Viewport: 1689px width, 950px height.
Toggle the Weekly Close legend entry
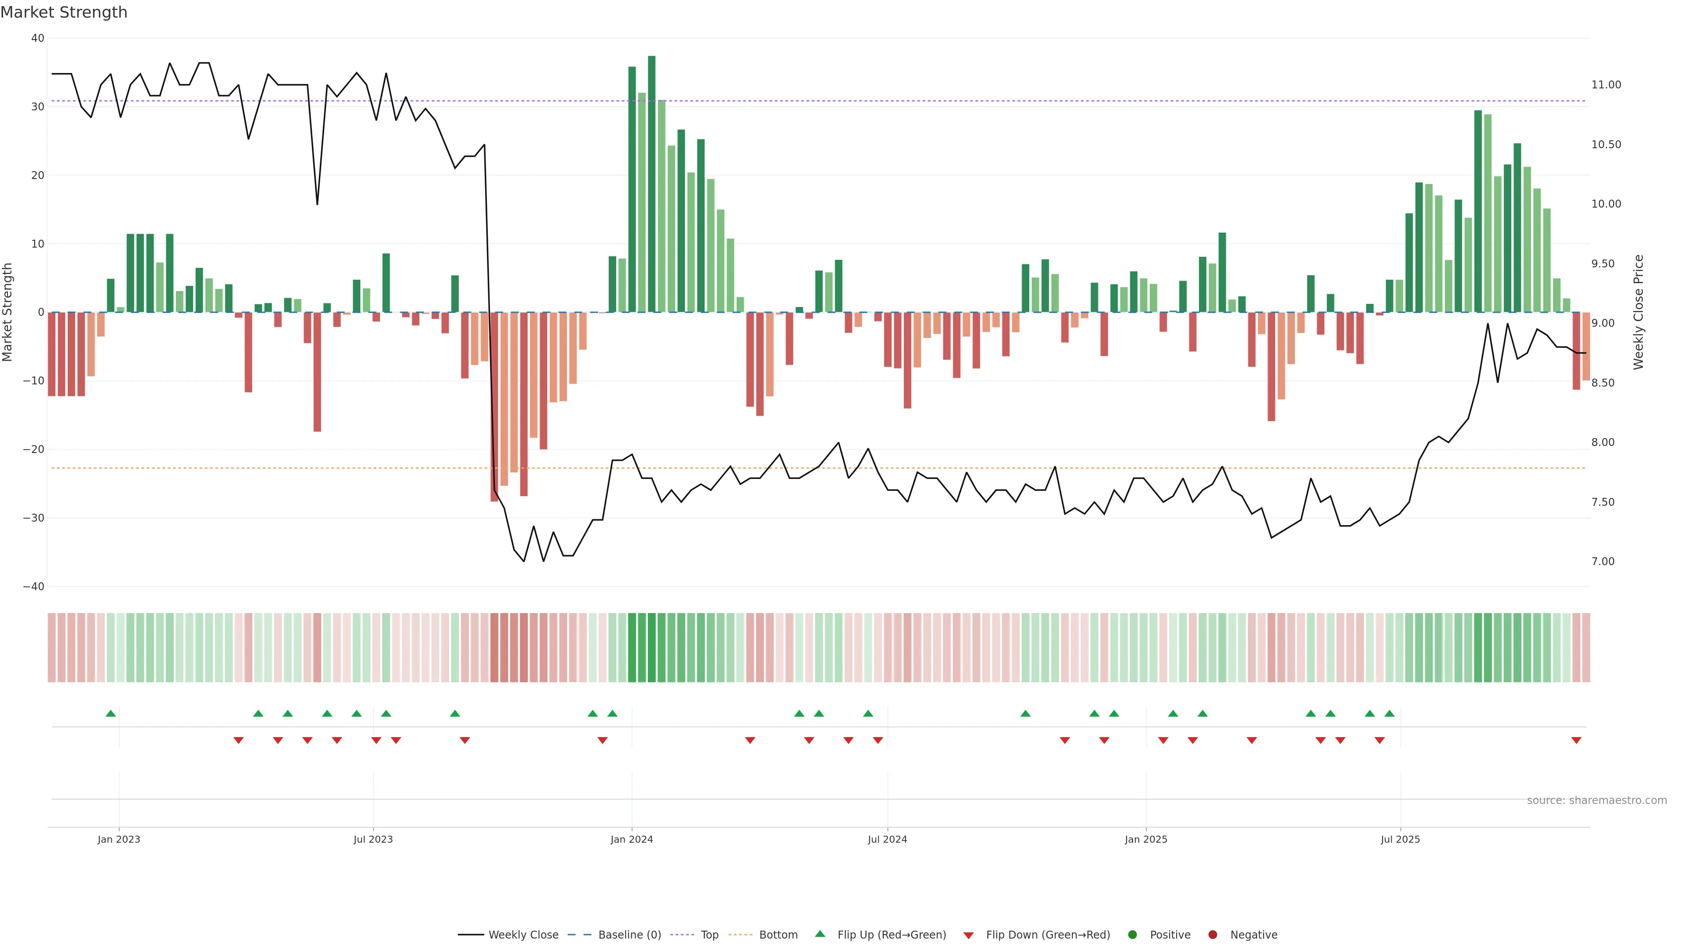pos(523,935)
